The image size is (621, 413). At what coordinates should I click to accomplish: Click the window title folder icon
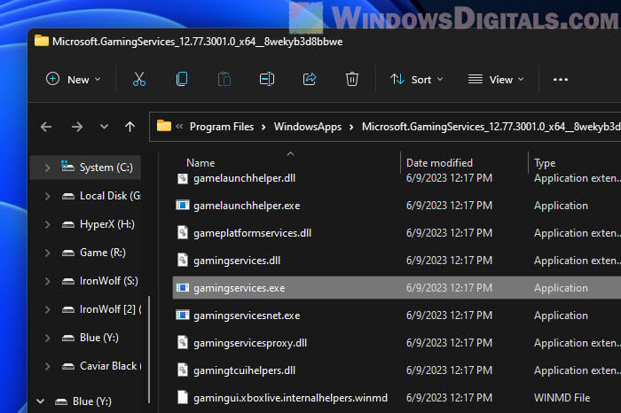pos(41,41)
